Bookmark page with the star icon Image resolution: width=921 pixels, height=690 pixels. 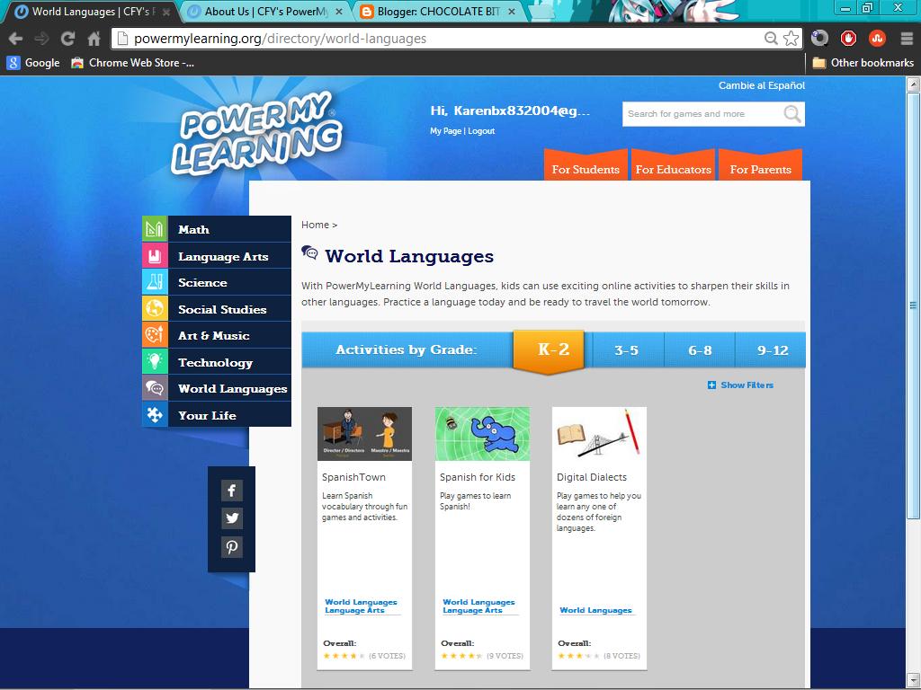click(791, 39)
